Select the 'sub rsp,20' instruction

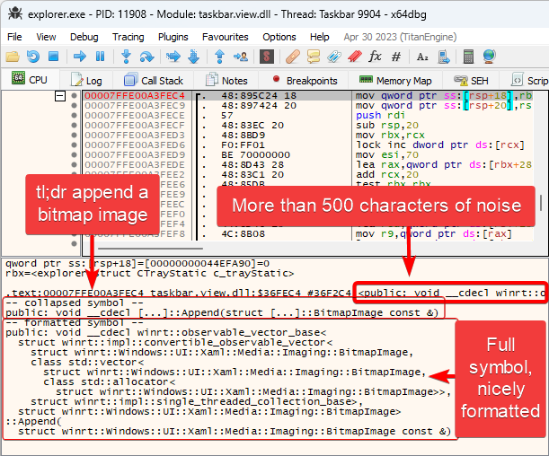(x=387, y=125)
